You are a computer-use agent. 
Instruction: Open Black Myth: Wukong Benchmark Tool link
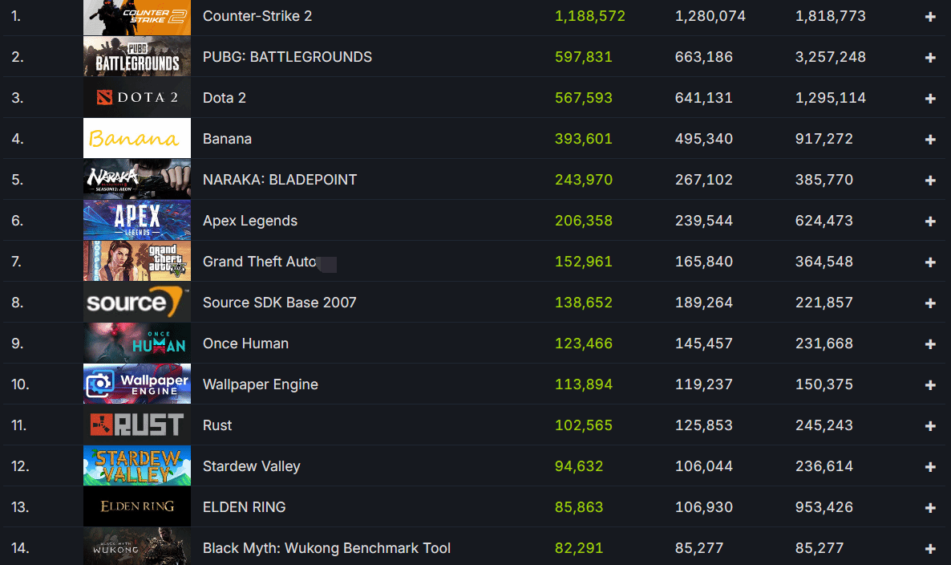326,548
